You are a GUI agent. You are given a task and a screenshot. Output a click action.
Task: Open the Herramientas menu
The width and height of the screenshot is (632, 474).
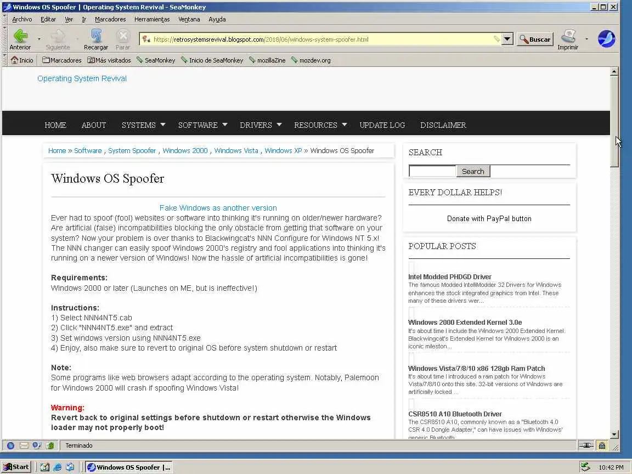(x=152, y=19)
